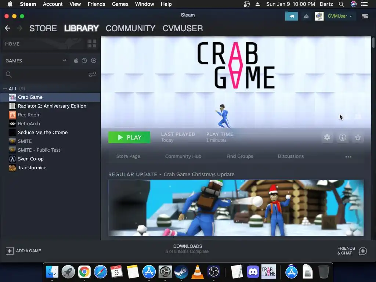Open the CVMUser account dropdown

pyautogui.click(x=340, y=16)
